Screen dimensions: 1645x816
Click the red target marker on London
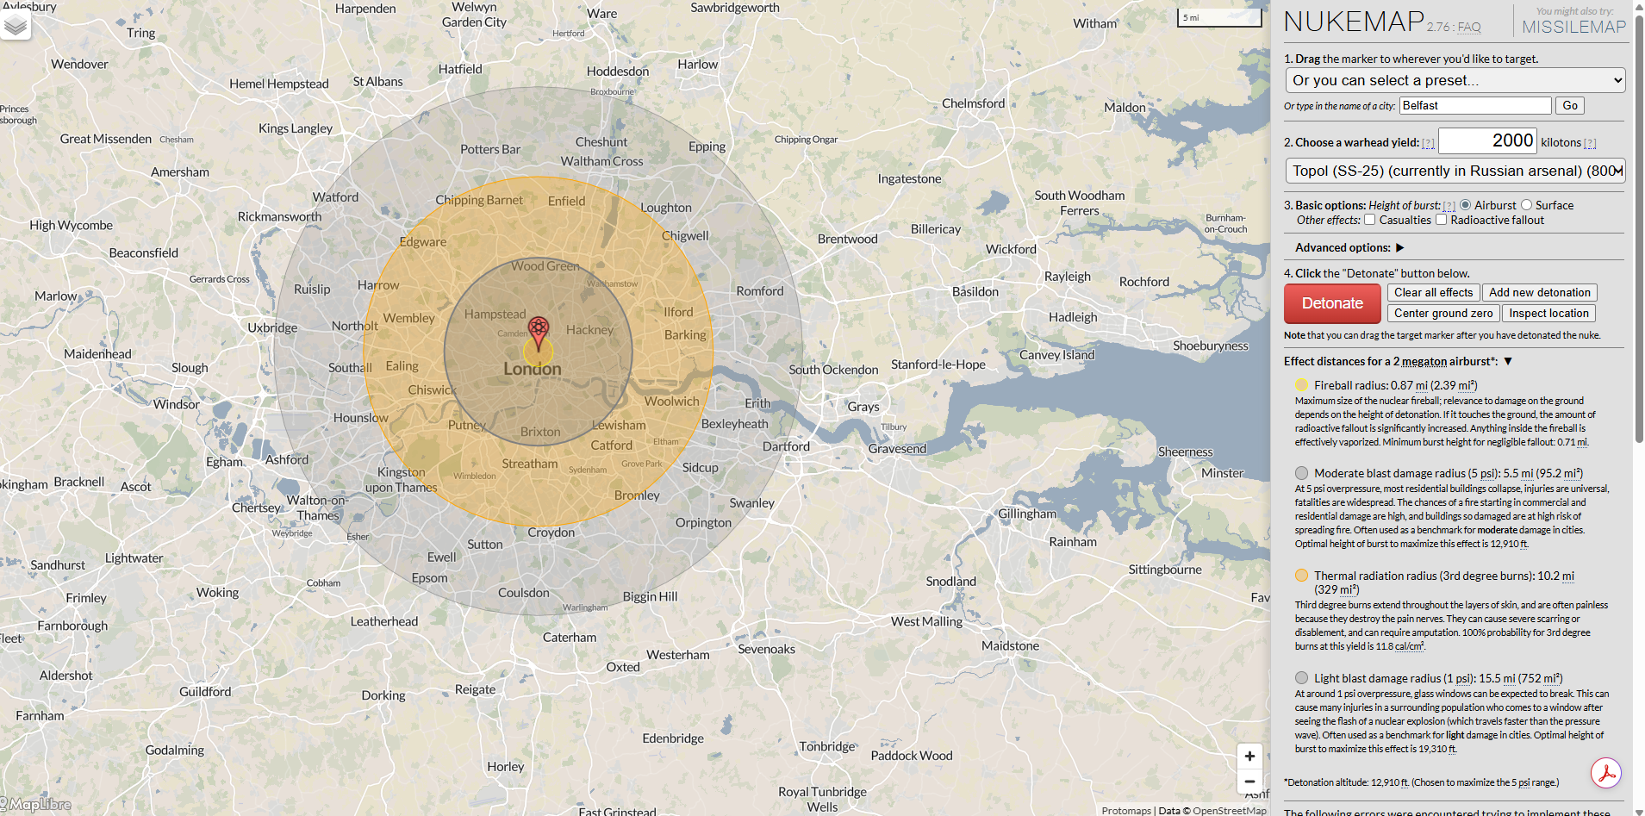coord(539,333)
